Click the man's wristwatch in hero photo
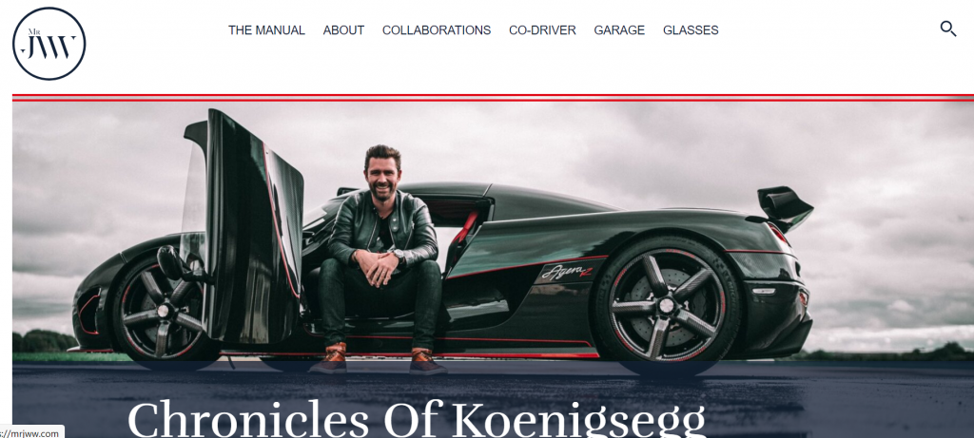This screenshot has width=974, height=438. pos(399,255)
